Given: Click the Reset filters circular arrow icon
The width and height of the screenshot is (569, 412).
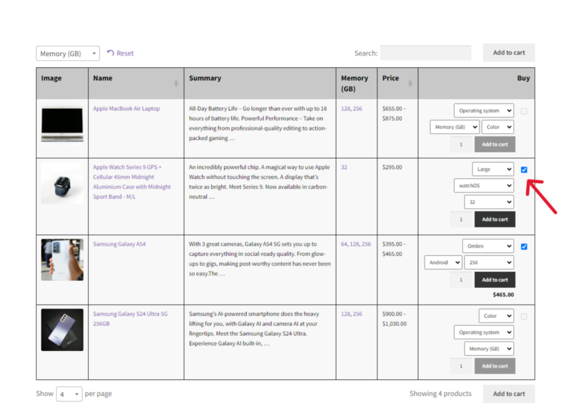Looking at the screenshot, I should [110, 53].
